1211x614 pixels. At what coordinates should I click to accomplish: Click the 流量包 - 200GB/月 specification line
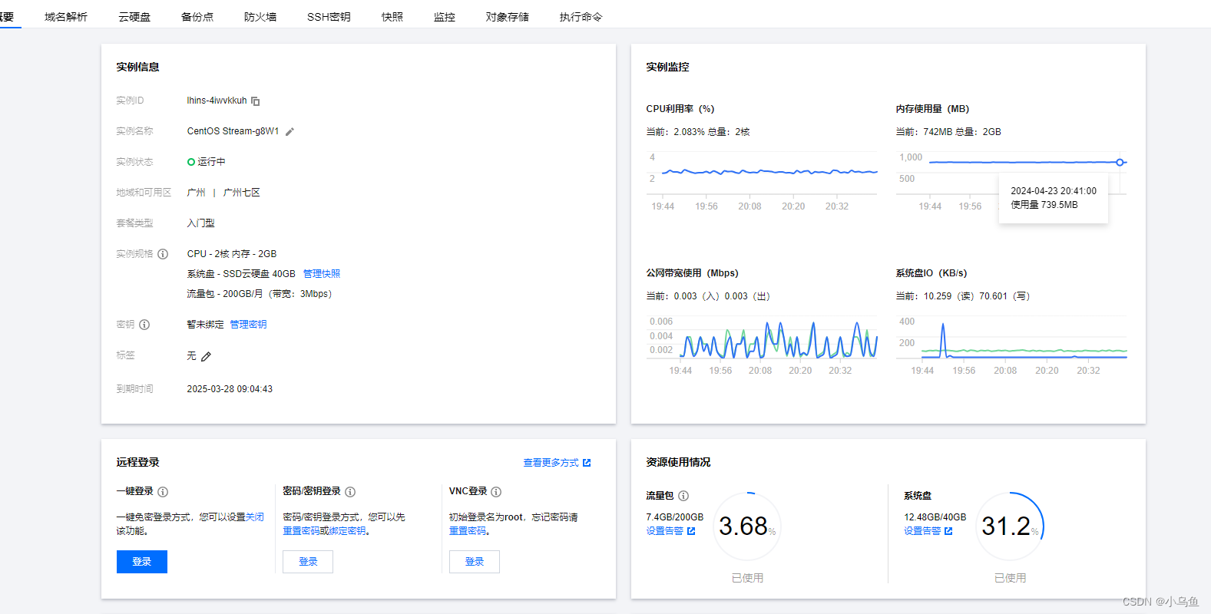260,294
